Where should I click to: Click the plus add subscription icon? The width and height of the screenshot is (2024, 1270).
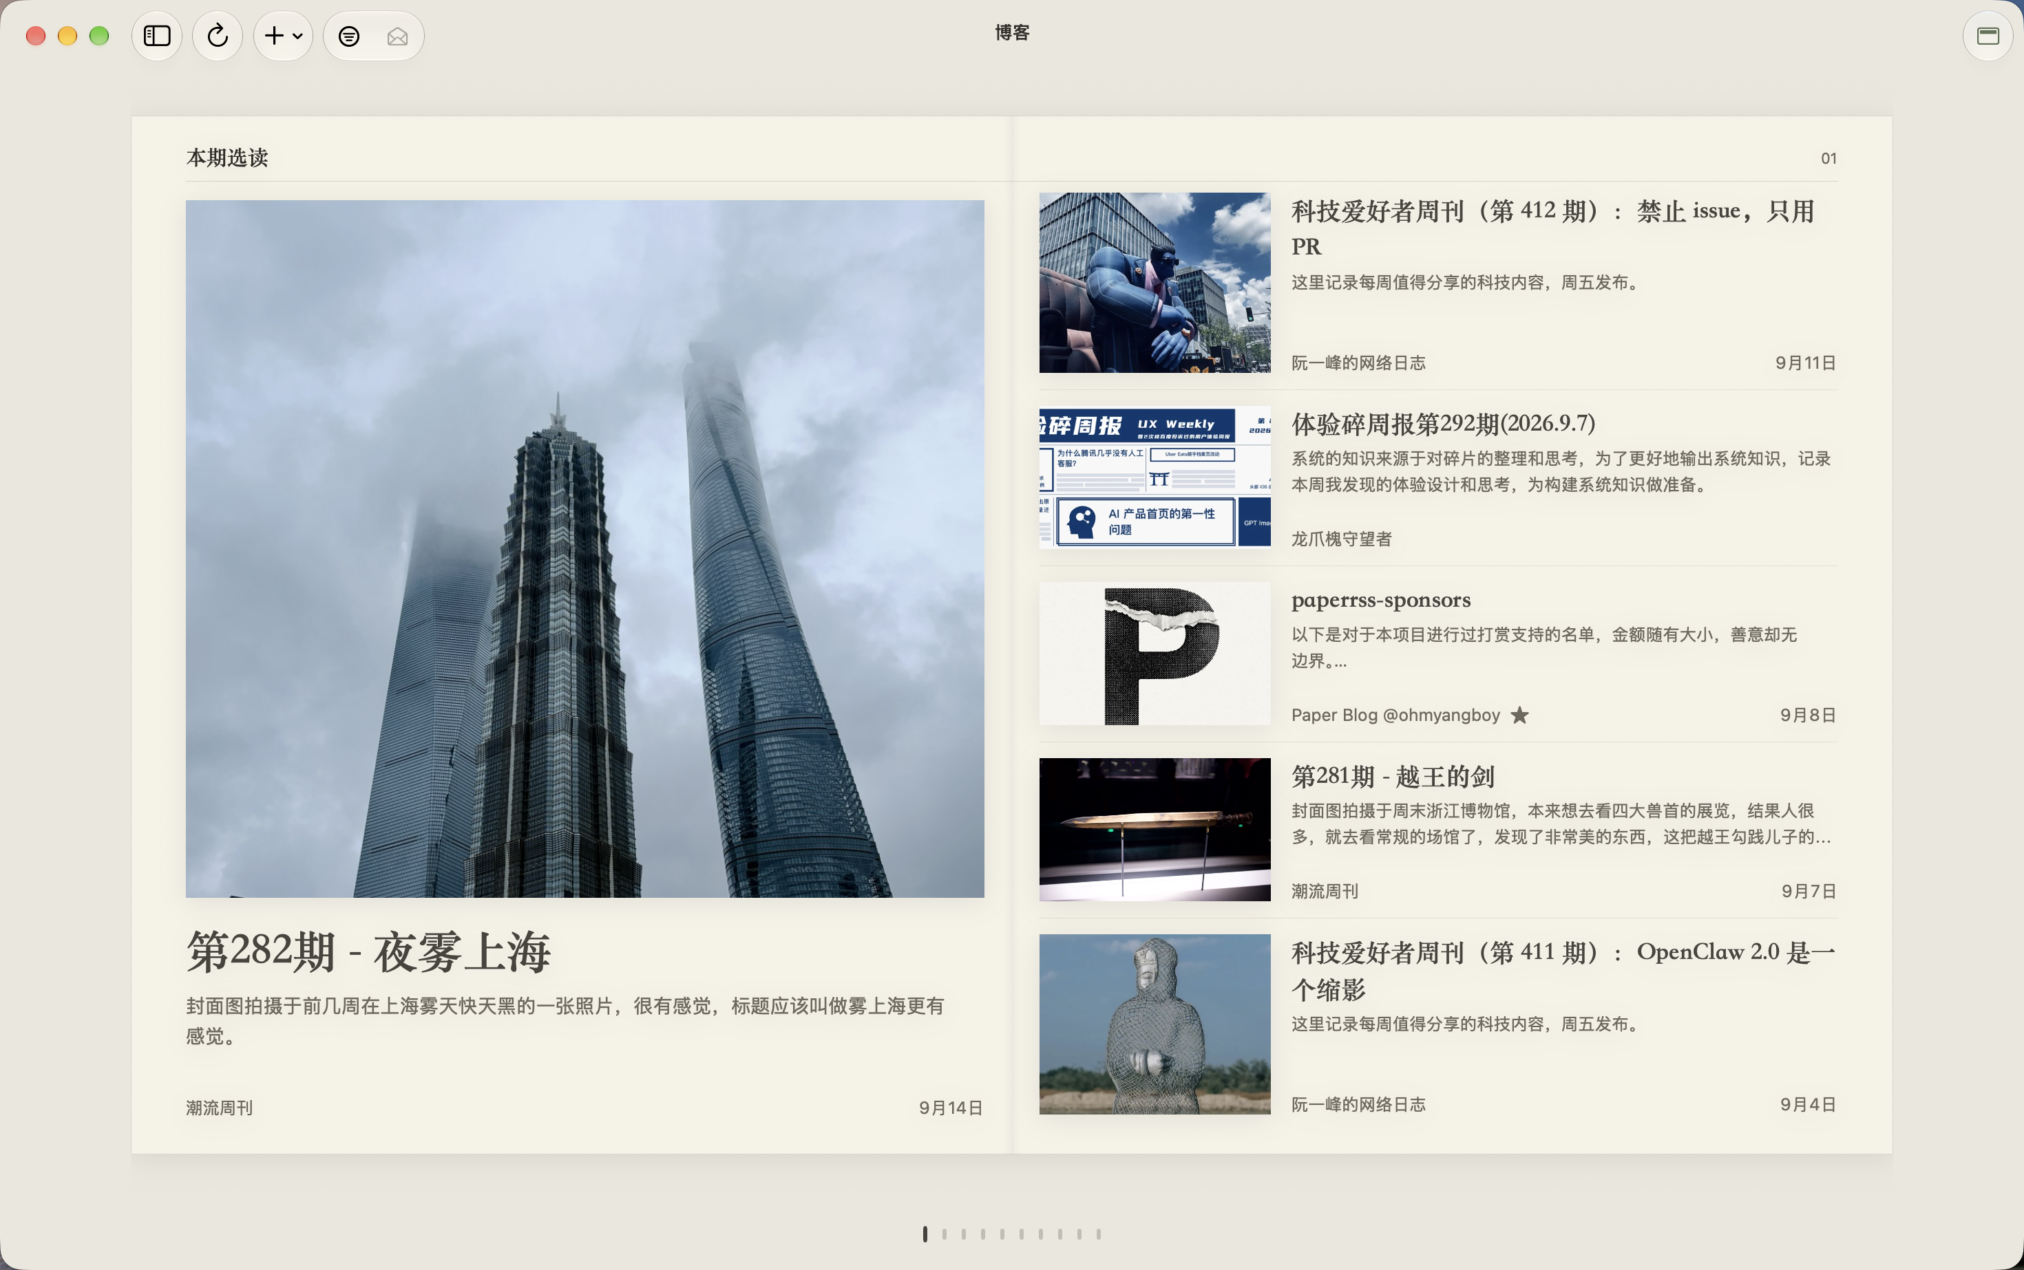click(x=274, y=36)
